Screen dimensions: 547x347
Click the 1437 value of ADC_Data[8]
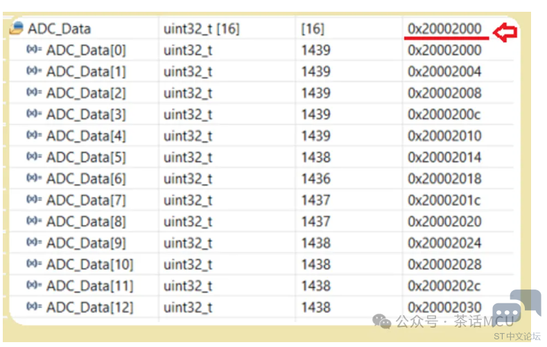pyautogui.click(x=315, y=222)
